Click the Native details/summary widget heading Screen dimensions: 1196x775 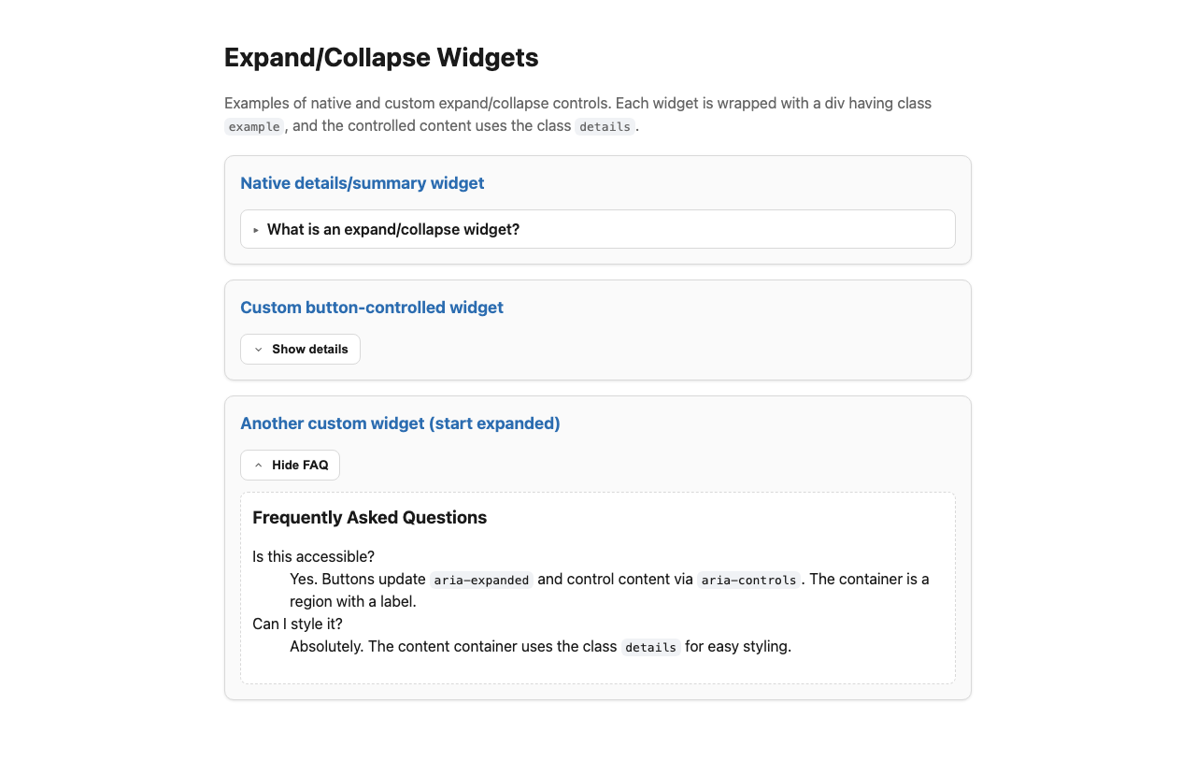point(362,183)
